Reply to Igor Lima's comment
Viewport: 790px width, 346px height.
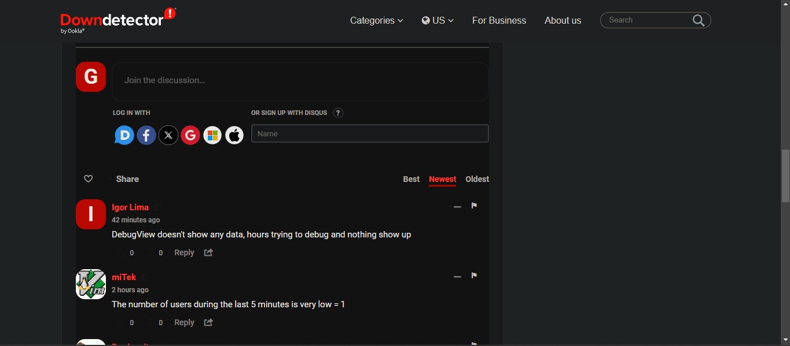(x=184, y=252)
